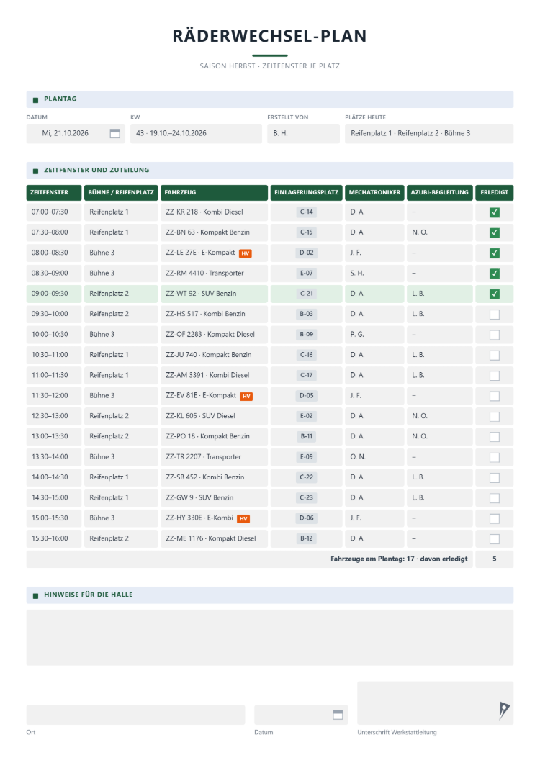Check Erledigt for 09:30–10:00 slot
This screenshot has height=763, width=540.
click(x=494, y=315)
